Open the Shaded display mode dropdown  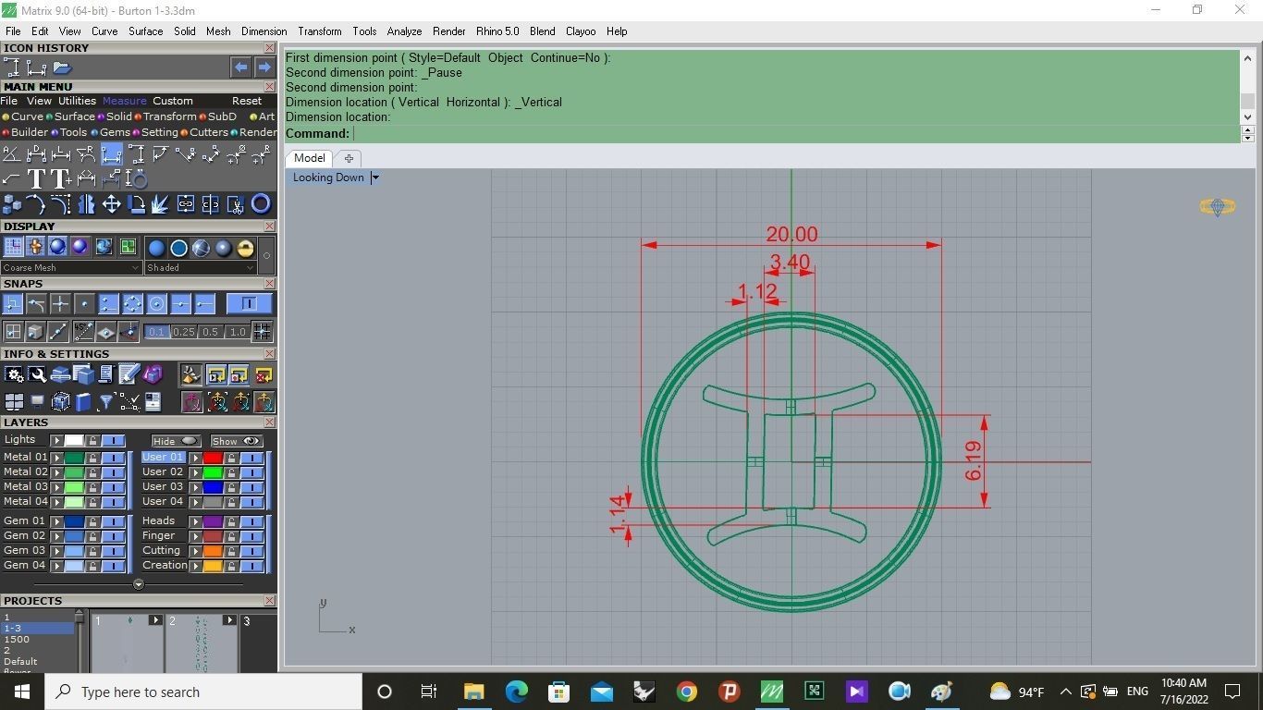pyautogui.click(x=200, y=267)
